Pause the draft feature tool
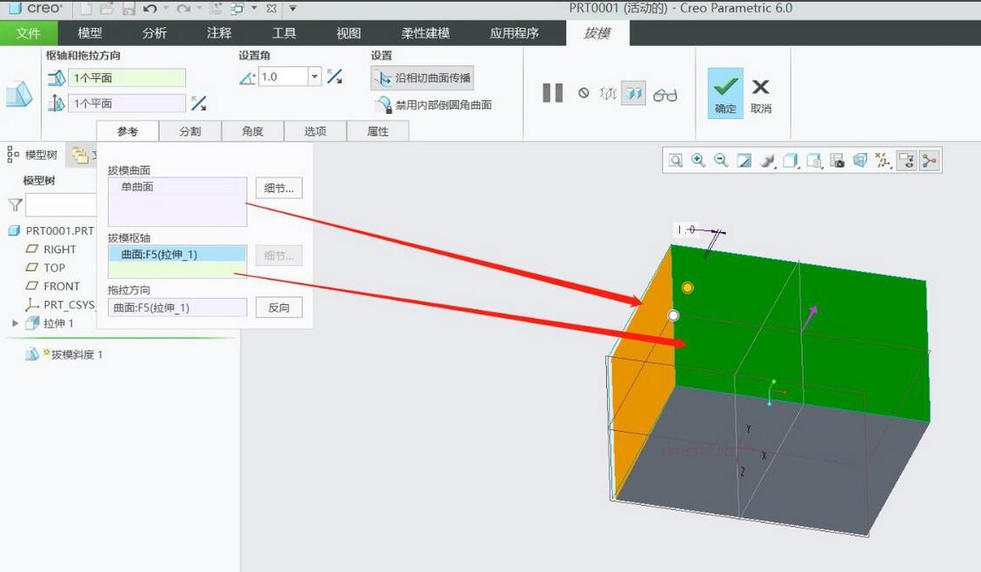981x572 pixels. [552, 93]
